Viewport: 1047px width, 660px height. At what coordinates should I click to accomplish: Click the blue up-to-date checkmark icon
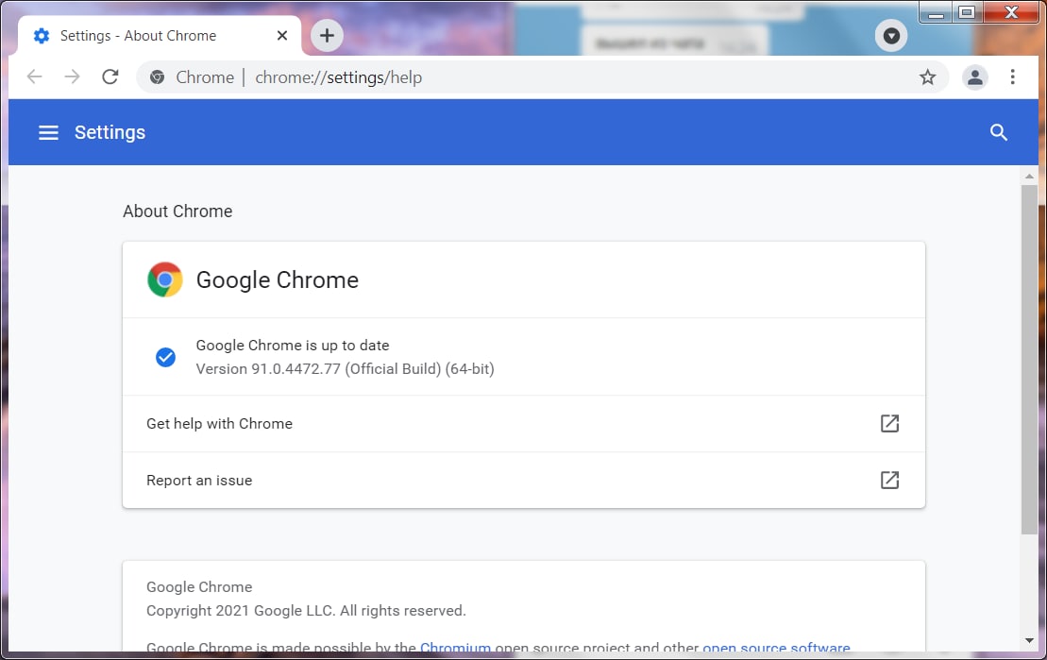tap(165, 358)
